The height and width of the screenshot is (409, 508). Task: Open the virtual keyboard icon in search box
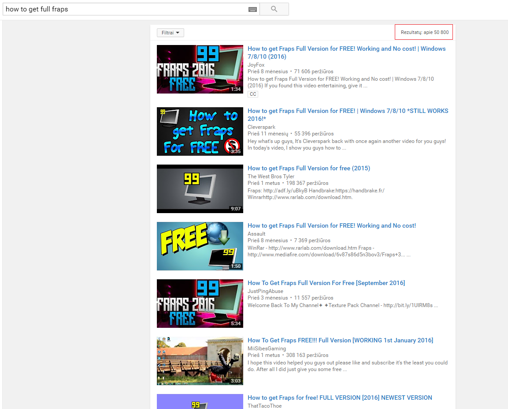253,9
